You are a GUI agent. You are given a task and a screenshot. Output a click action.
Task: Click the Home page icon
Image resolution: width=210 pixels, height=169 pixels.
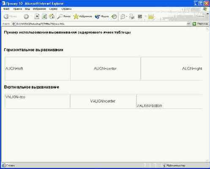click(x=52, y=17)
